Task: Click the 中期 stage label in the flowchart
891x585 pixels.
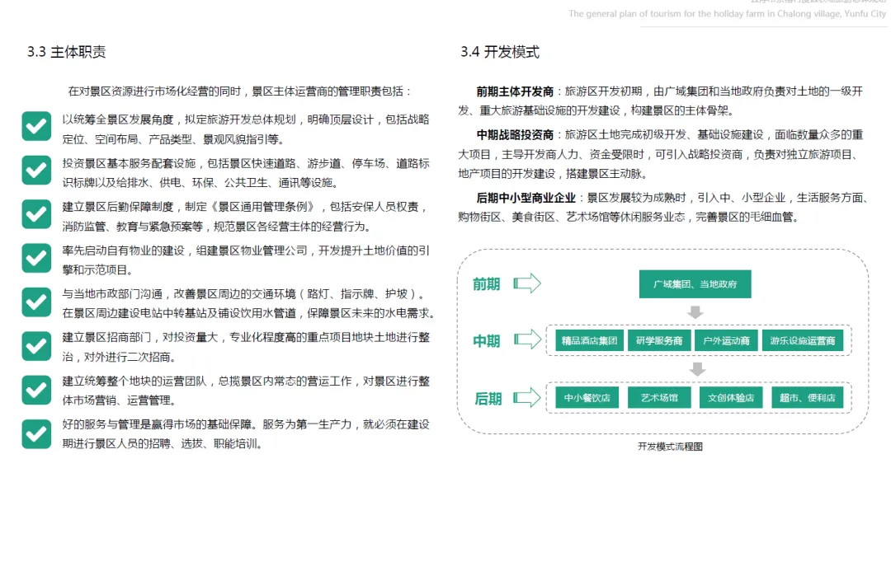Action: click(x=487, y=341)
